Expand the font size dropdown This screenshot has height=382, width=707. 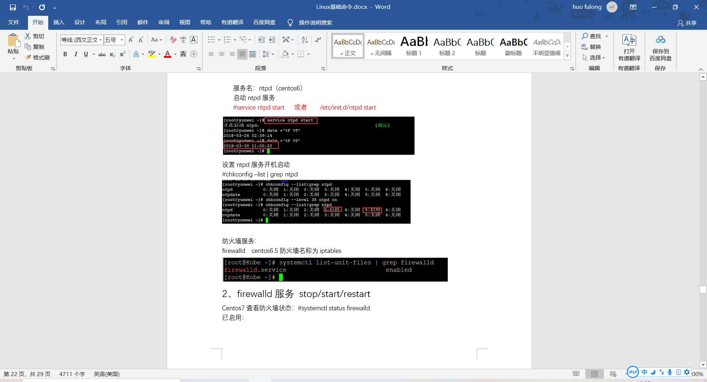(122, 40)
